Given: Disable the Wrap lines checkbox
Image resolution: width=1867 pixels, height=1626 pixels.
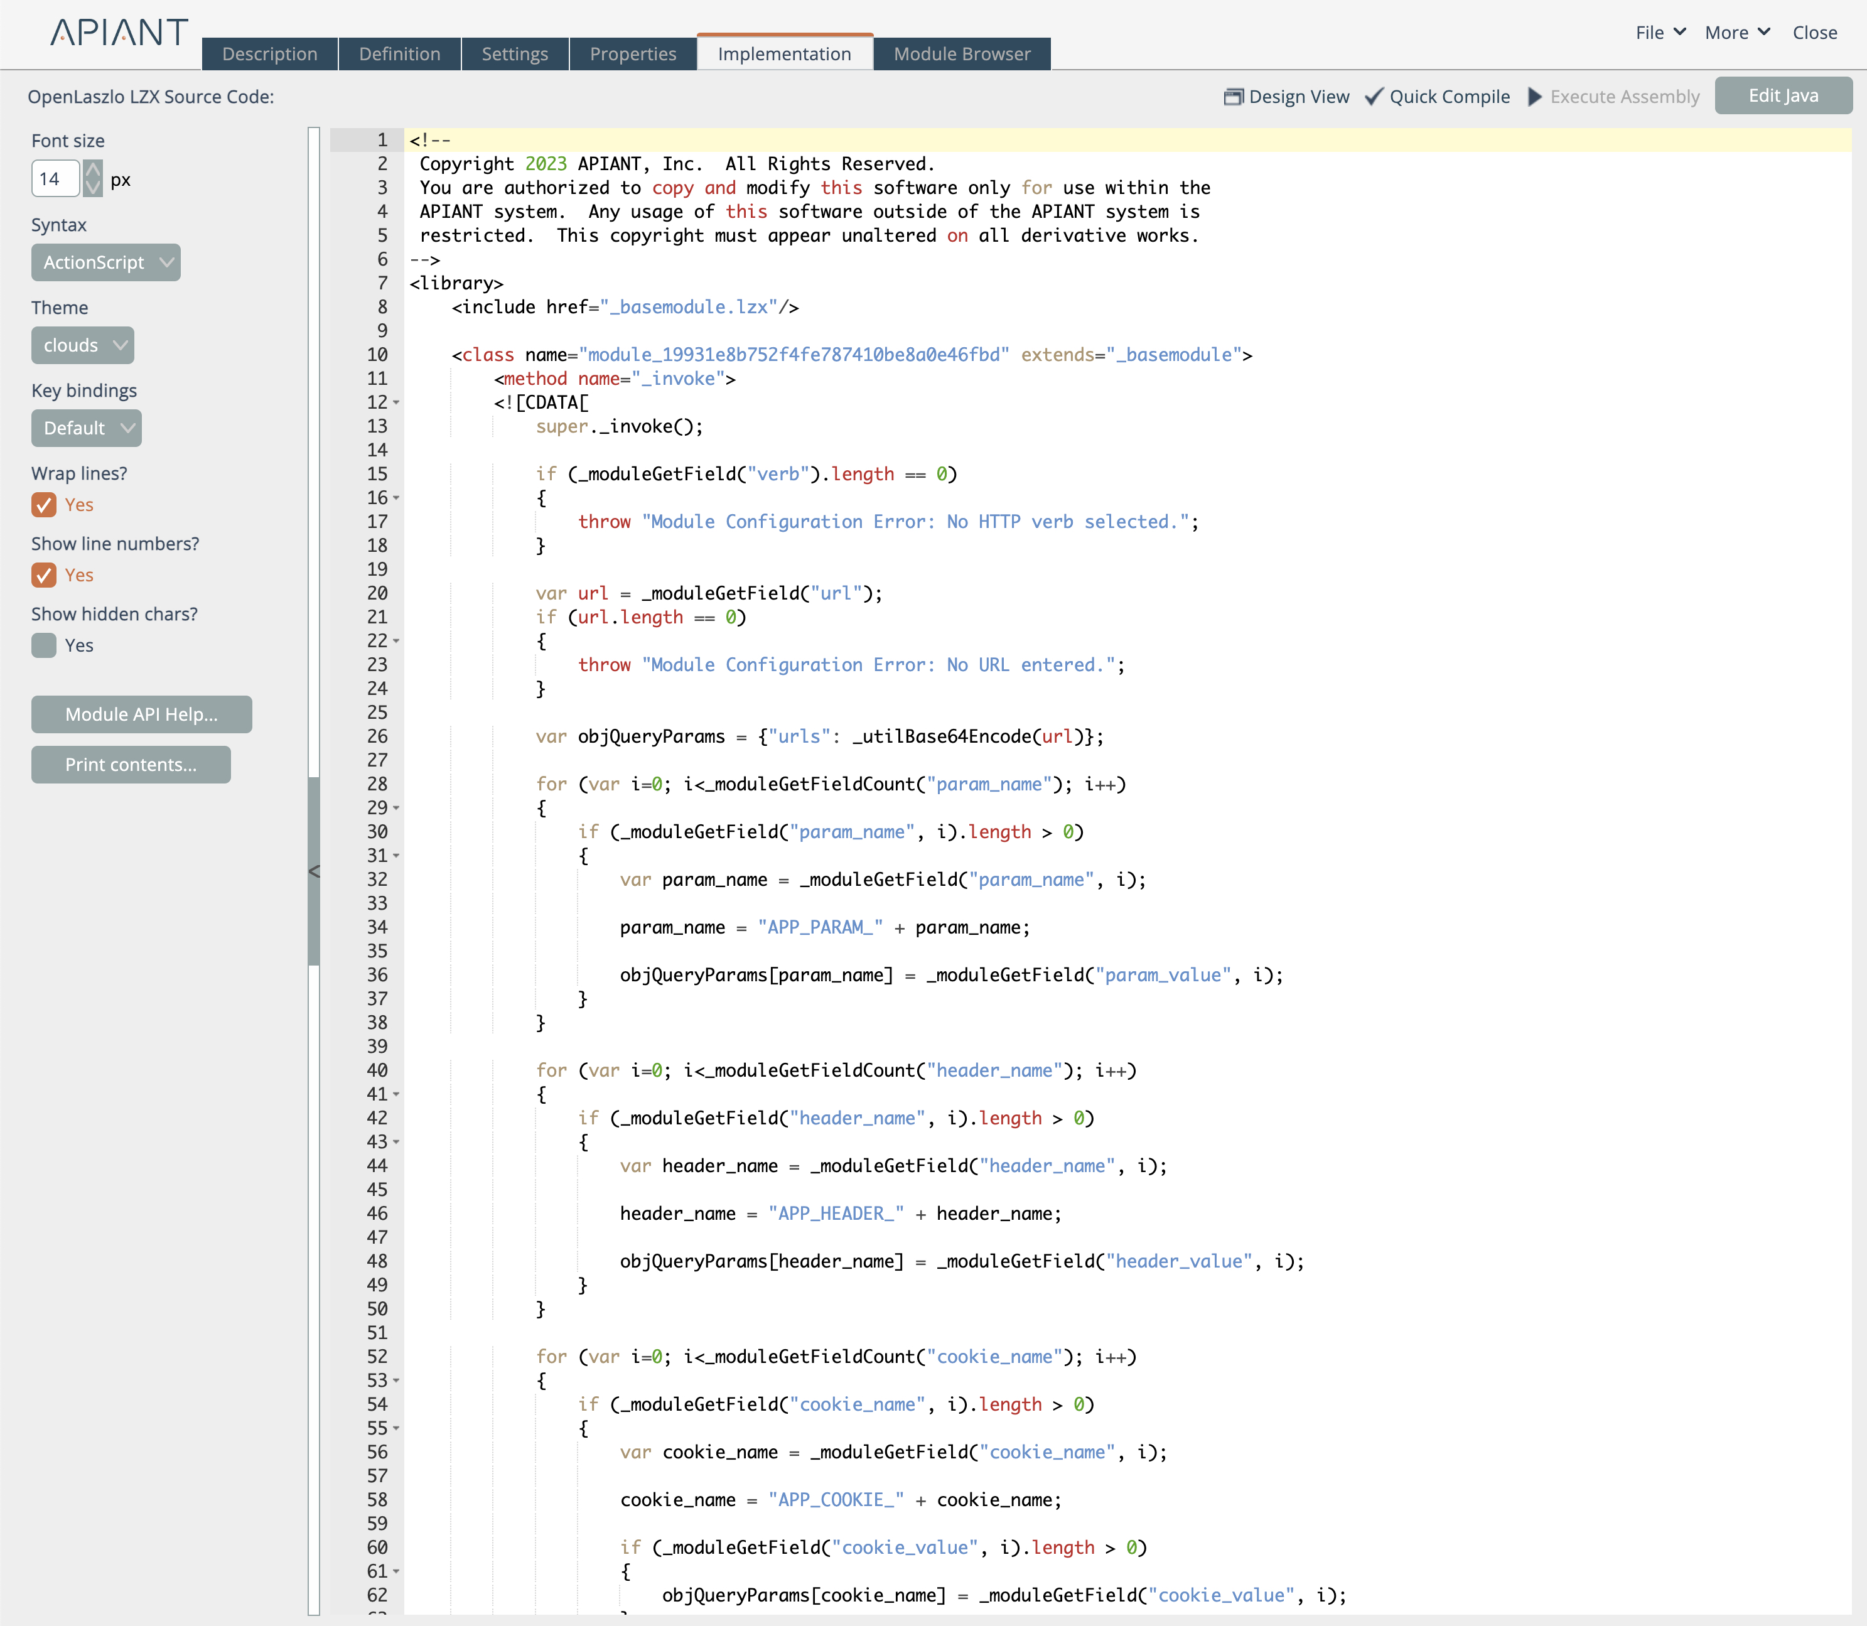Looking at the screenshot, I should point(43,505).
